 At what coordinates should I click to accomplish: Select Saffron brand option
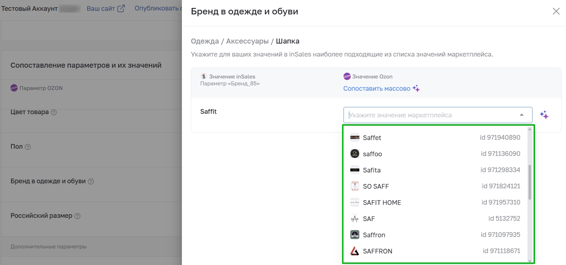point(435,235)
